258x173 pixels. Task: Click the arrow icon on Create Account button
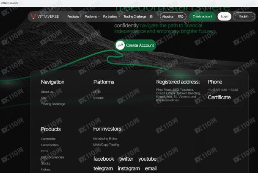coord(120,45)
